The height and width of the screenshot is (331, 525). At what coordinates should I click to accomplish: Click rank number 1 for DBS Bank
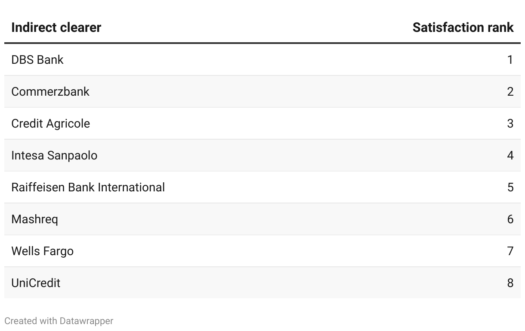[x=510, y=59]
